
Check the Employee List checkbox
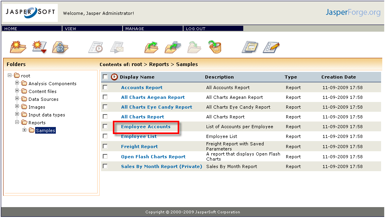[105, 136]
